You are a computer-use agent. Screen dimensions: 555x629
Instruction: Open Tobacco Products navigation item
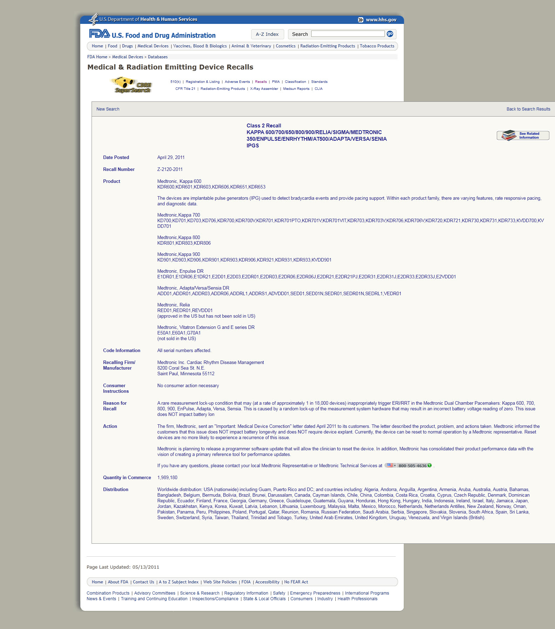click(x=377, y=46)
